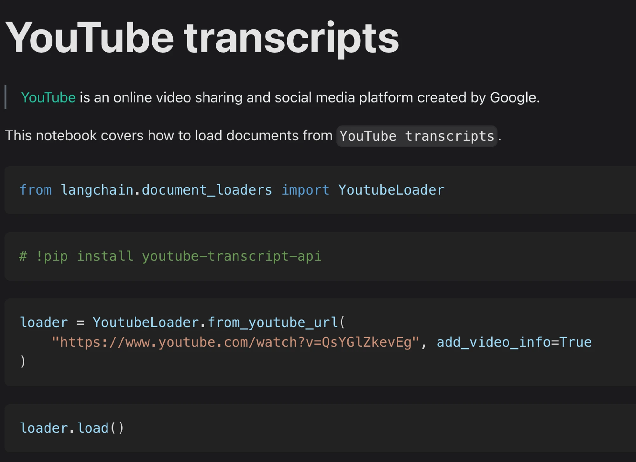This screenshot has height=462, width=636.
Task: Click the from keyword in the import line
Action: pyautogui.click(x=35, y=190)
